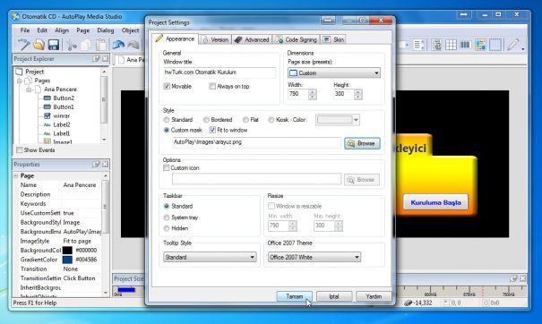Collapse the Ana Pencere tree node
The width and height of the screenshot is (542, 324).
pyautogui.click(x=29, y=90)
